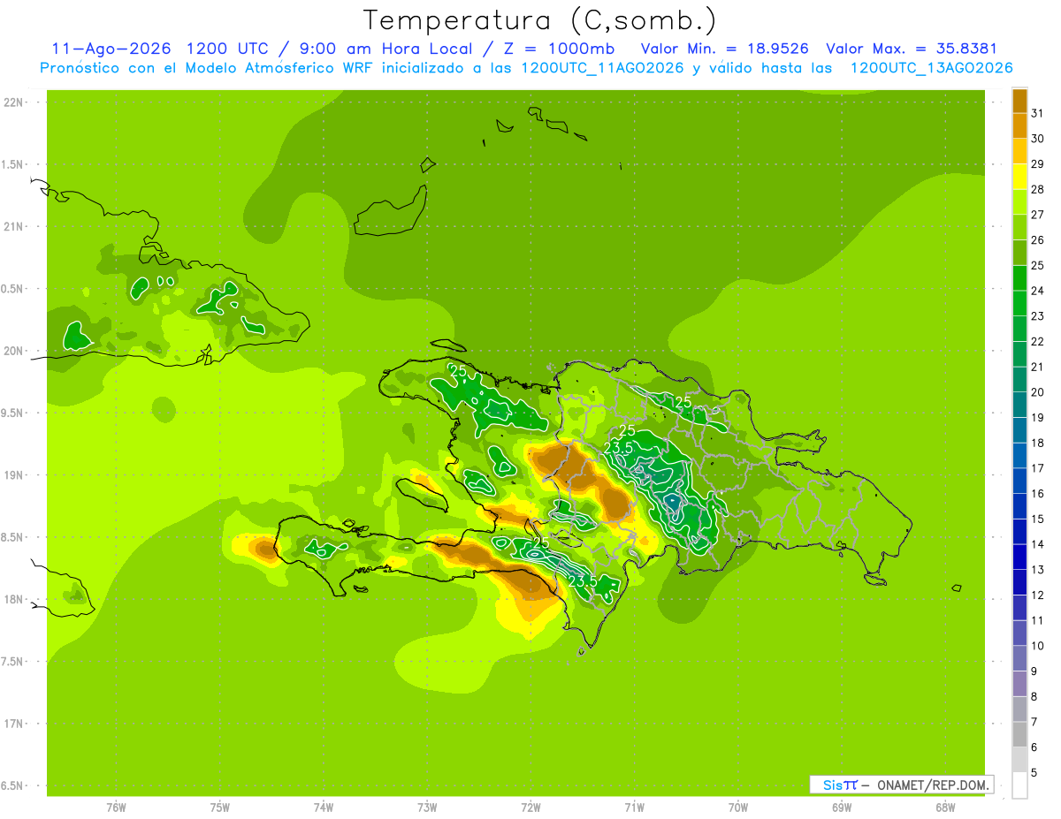
Task: Click the 20N latitude label
Action: [14, 351]
